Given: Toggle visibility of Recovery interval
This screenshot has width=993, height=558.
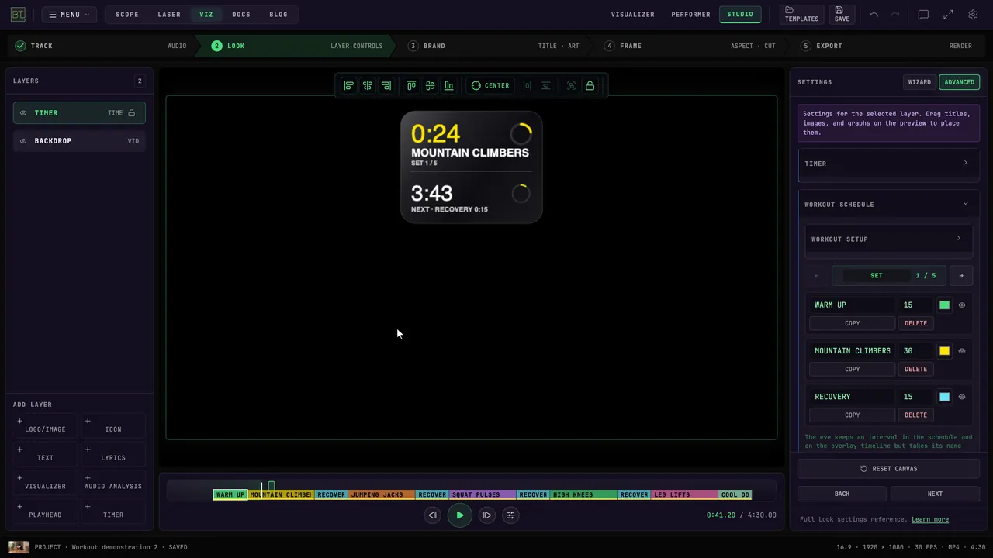Looking at the screenshot, I should coord(962,397).
